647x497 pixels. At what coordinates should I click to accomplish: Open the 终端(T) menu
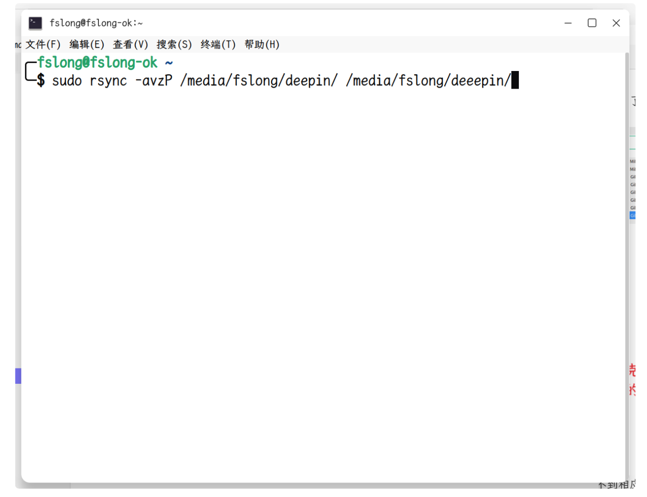click(218, 45)
